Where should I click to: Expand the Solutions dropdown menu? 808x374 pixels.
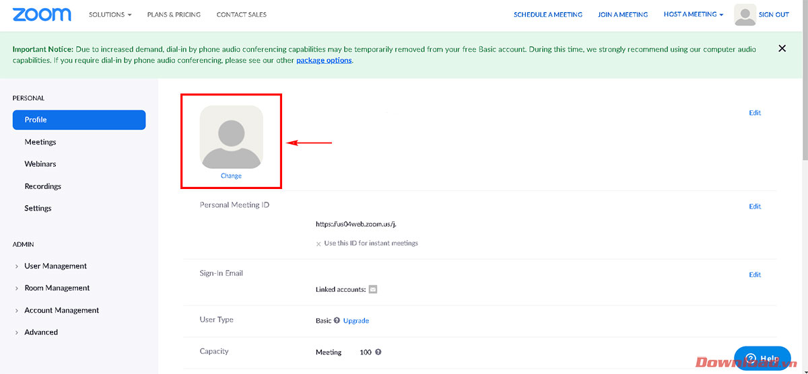pos(110,15)
